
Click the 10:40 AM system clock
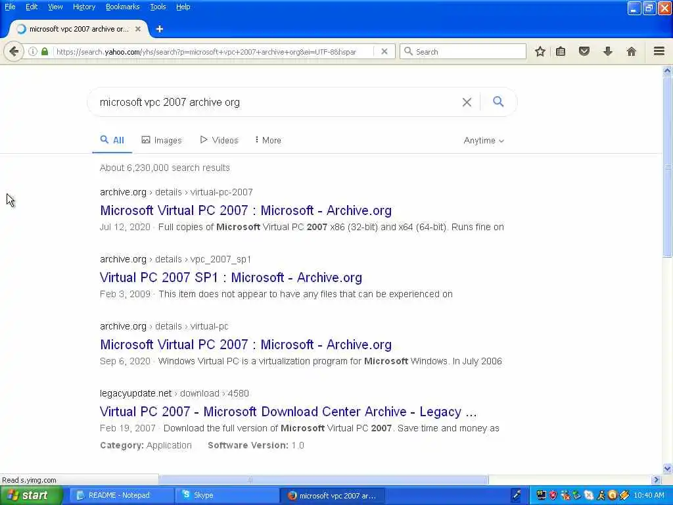point(649,495)
